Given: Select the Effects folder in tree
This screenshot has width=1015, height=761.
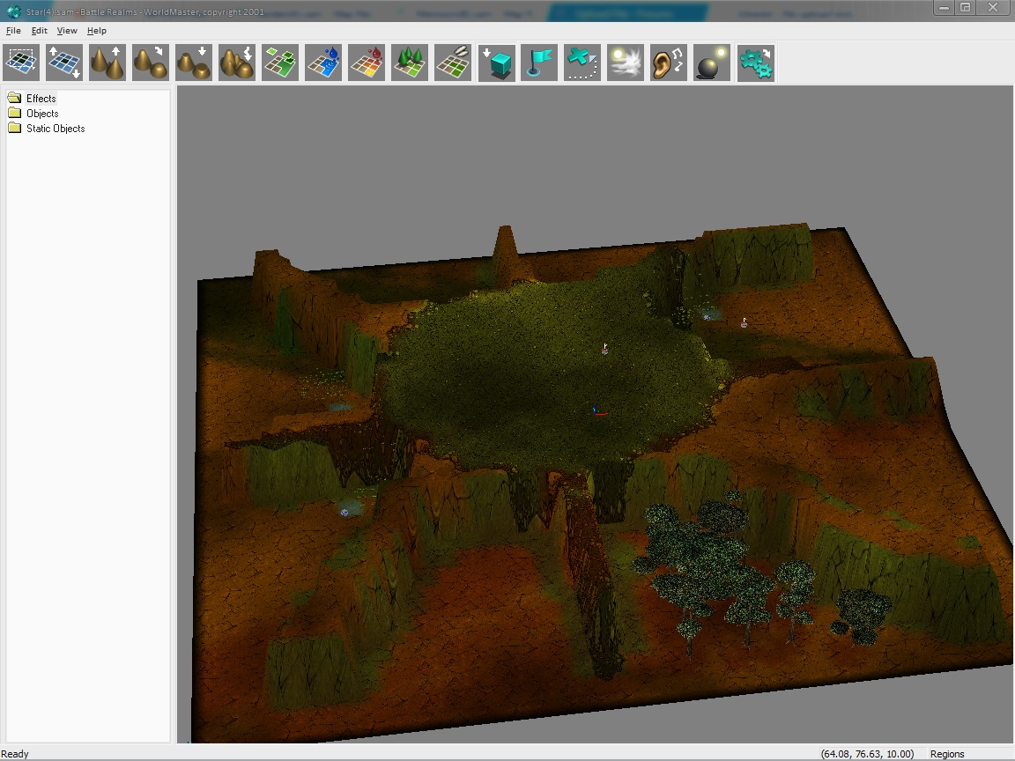Looking at the screenshot, I should click(41, 99).
